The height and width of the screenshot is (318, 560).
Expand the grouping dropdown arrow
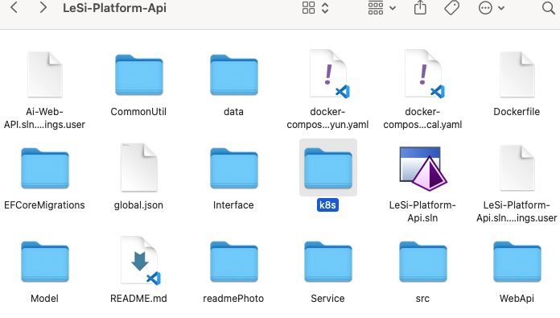393,8
